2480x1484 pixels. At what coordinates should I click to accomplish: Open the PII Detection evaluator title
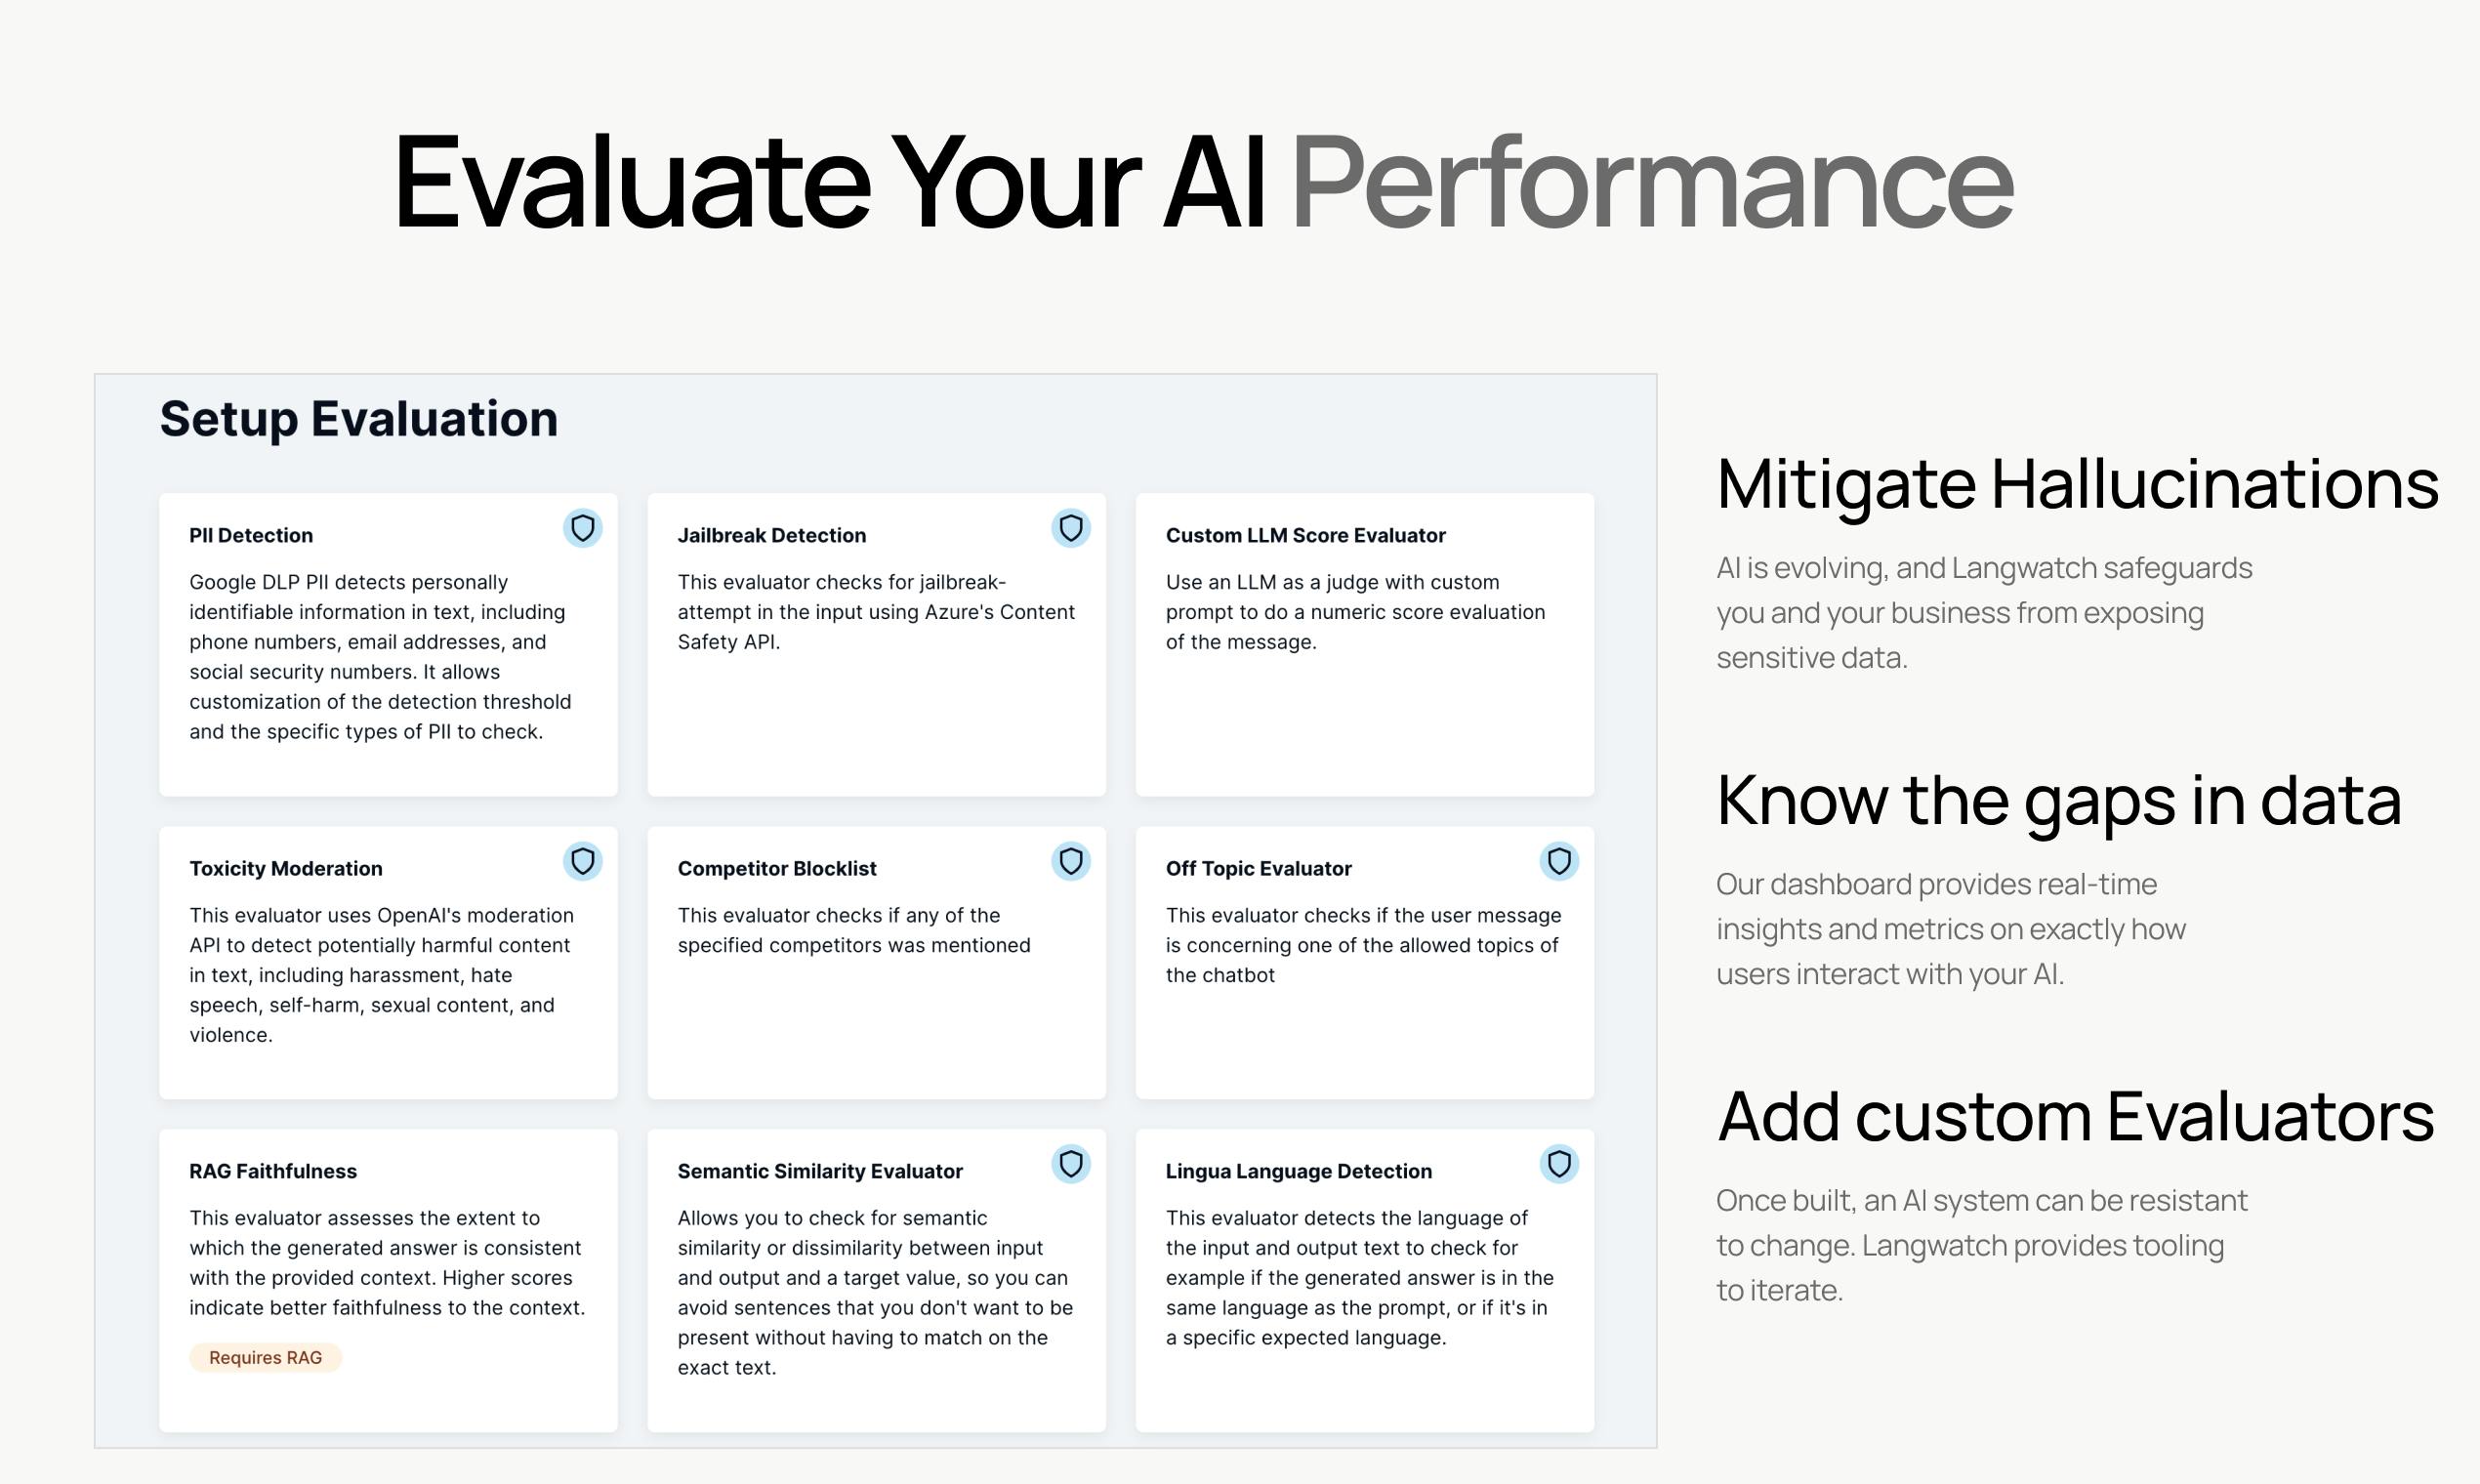click(x=251, y=535)
